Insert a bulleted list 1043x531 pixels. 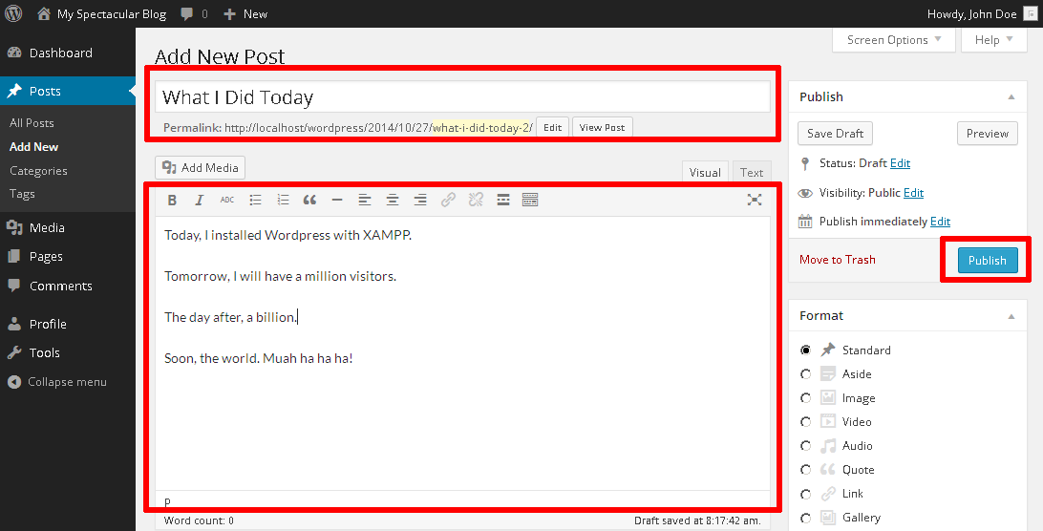(x=255, y=201)
